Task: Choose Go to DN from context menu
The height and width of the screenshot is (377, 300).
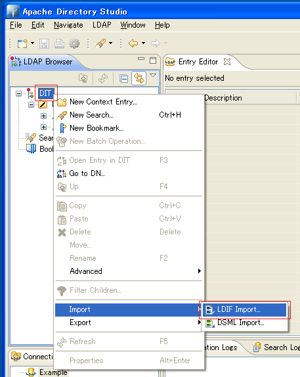Action: coord(129,173)
